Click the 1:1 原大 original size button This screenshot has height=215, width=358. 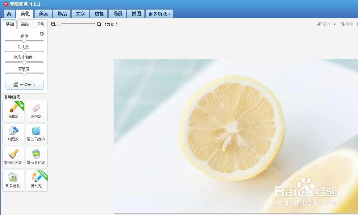pos(111,24)
